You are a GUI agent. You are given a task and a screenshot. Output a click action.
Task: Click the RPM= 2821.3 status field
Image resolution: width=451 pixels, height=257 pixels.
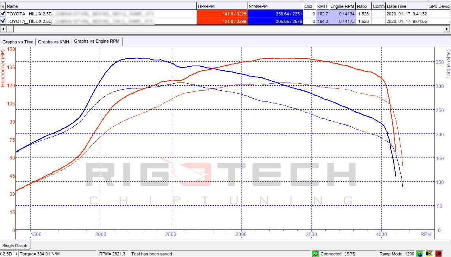[x=113, y=254]
